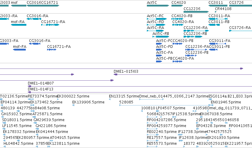Viewport: 252px width, 148px height.
Task: Click the CG3011-RA transcript label
Action: coord(219,16)
